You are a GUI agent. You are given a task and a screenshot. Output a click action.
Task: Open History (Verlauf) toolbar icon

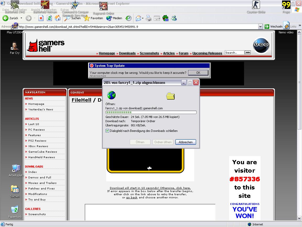(x=128, y=18)
